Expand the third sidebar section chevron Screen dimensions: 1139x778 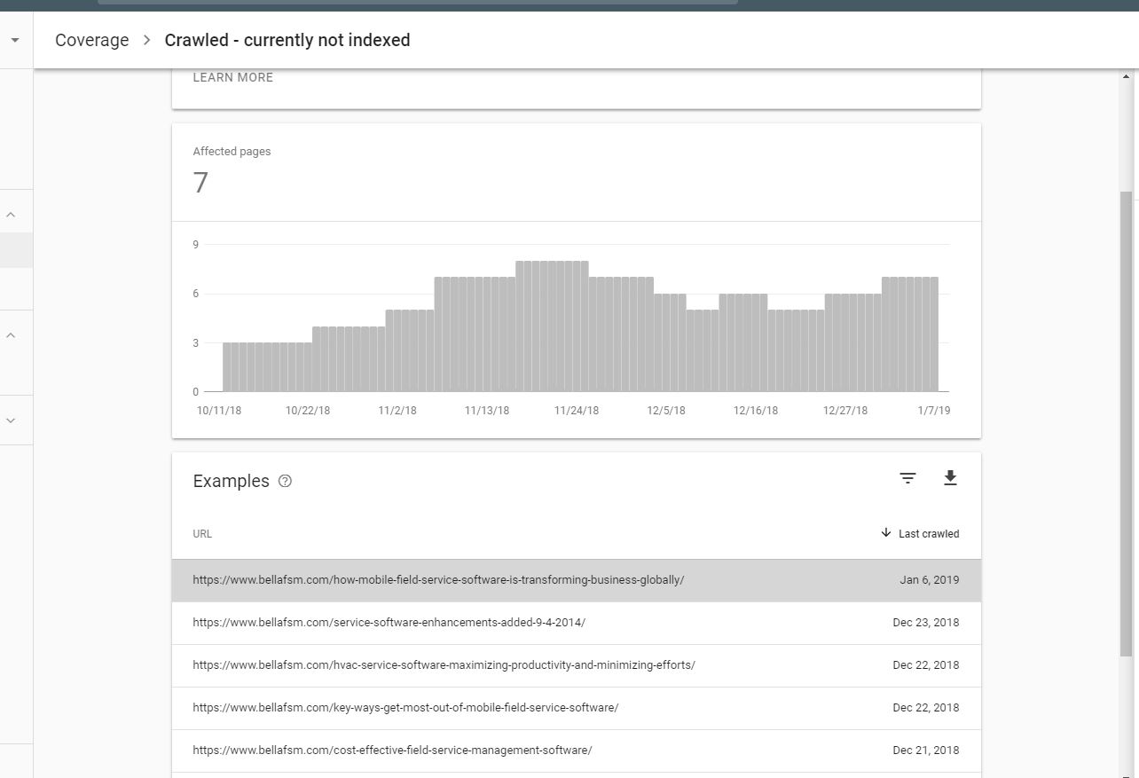click(x=12, y=420)
